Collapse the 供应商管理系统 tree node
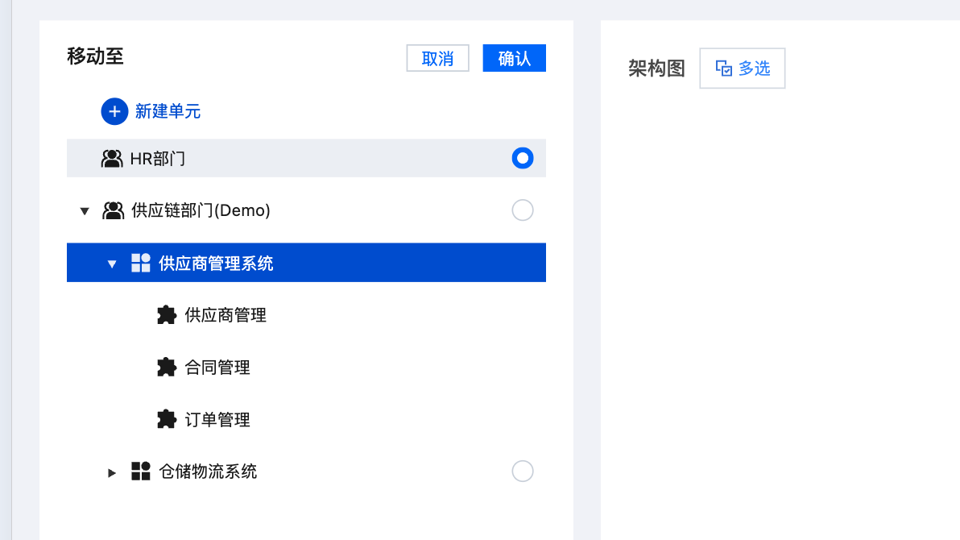960x540 pixels. (112, 264)
